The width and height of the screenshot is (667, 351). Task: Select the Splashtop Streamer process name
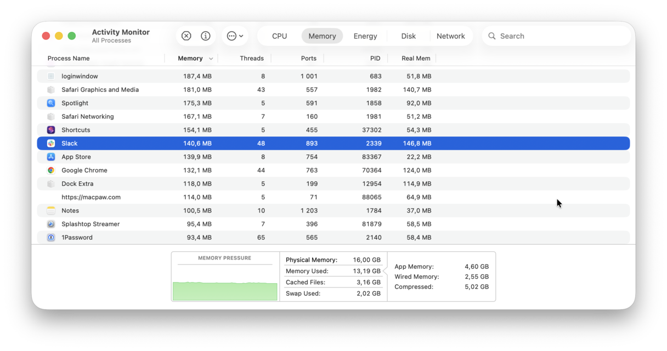(x=91, y=224)
